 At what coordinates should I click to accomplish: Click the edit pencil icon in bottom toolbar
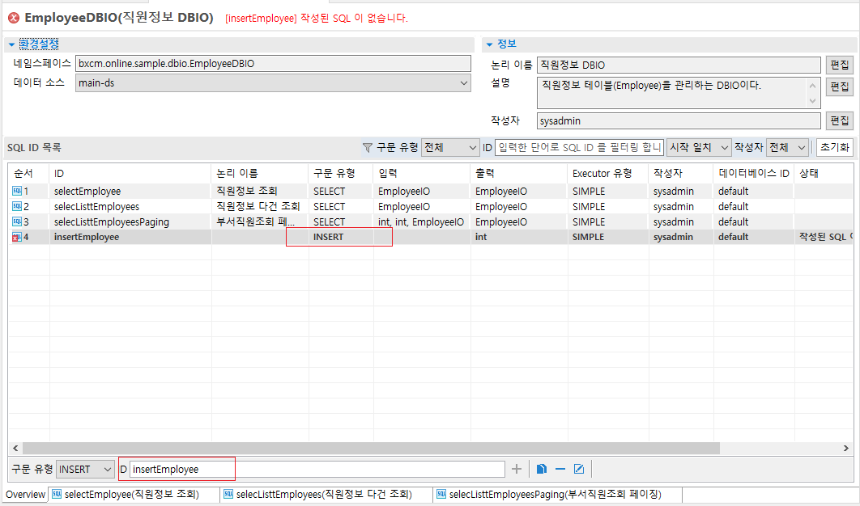click(x=579, y=469)
